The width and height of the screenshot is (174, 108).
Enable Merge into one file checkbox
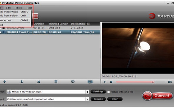(x=109, y=92)
